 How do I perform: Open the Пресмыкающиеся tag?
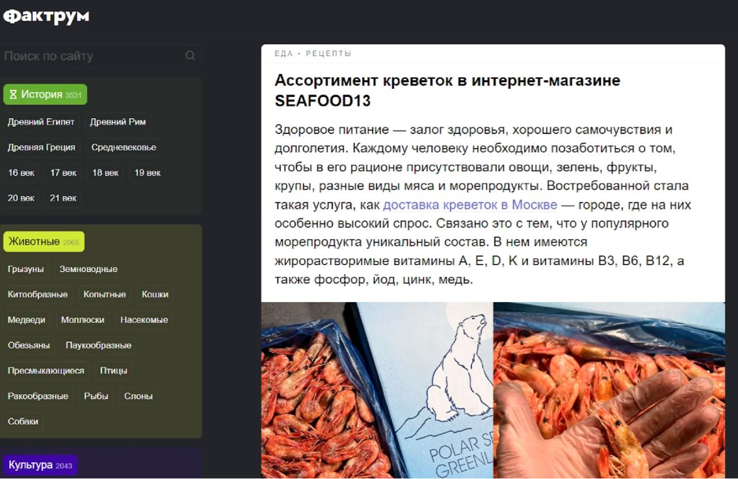(x=46, y=371)
